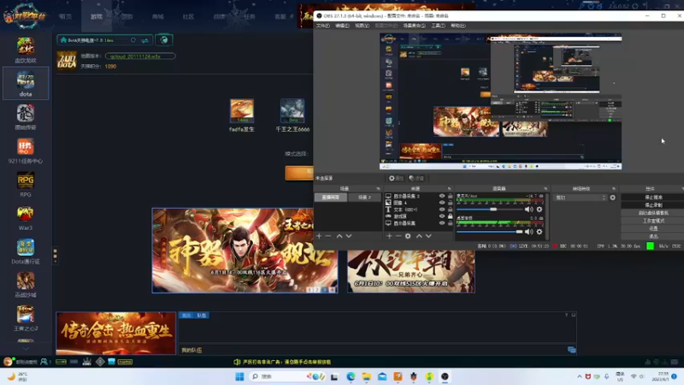The image size is (684, 385).
Task: Open the War3 sidebar icon
Action: point(26,214)
